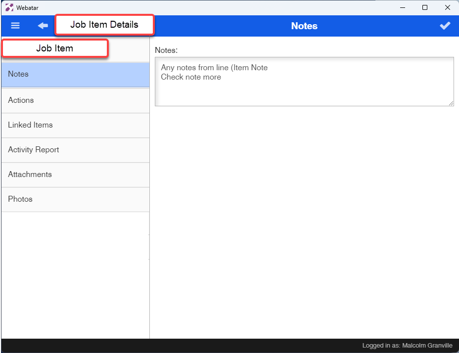Maximize the Webatar window
459x353 pixels.
click(x=425, y=7)
